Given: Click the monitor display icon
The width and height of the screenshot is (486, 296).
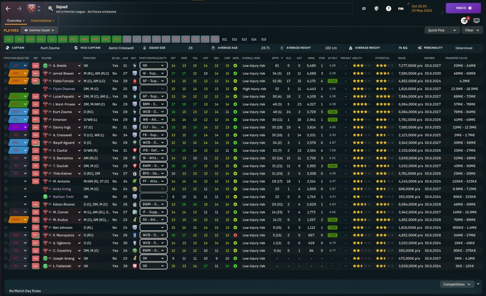Looking at the screenshot, I should tap(477, 20).
